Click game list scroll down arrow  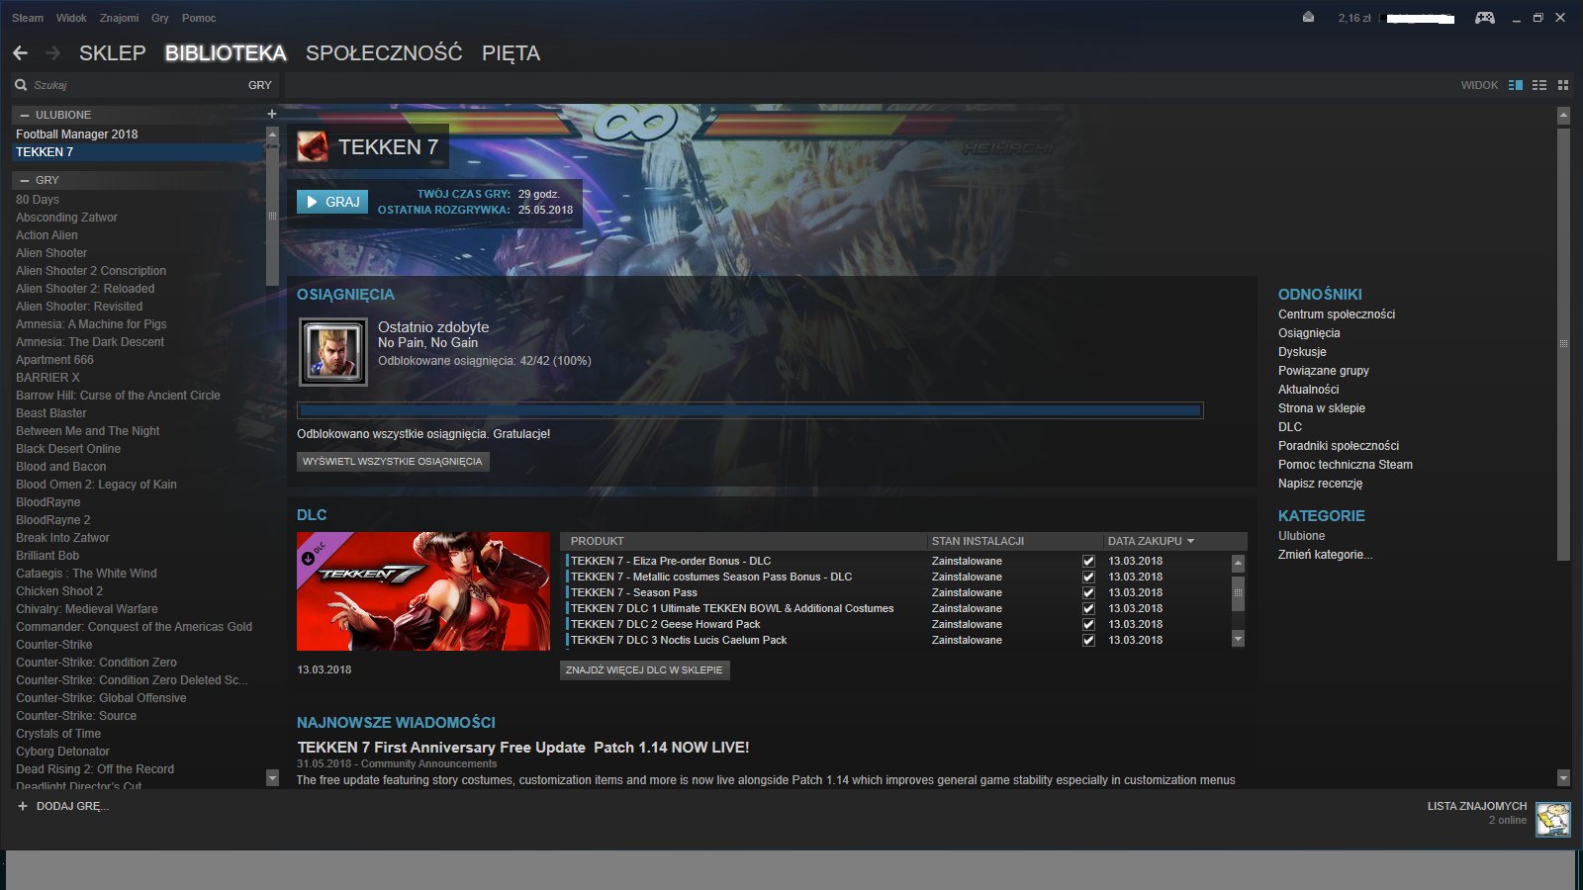[272, 778]
